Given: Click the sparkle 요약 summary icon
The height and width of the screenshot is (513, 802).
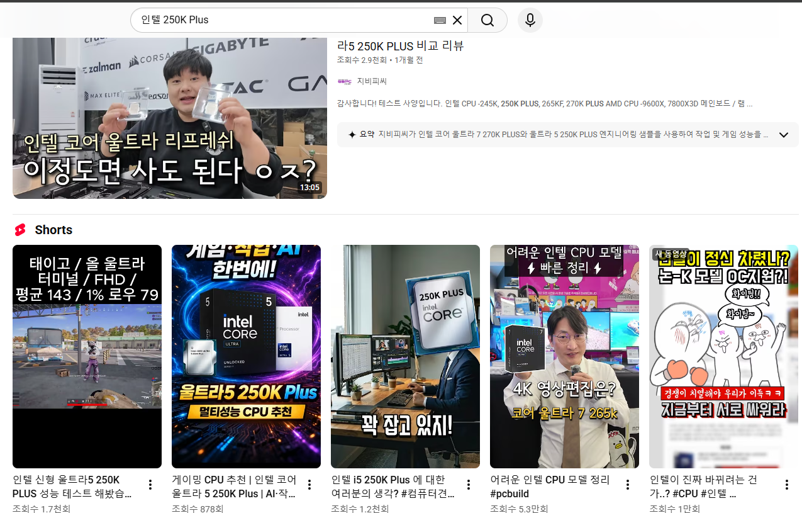Looking at the screenshot, I should point(352,135).
